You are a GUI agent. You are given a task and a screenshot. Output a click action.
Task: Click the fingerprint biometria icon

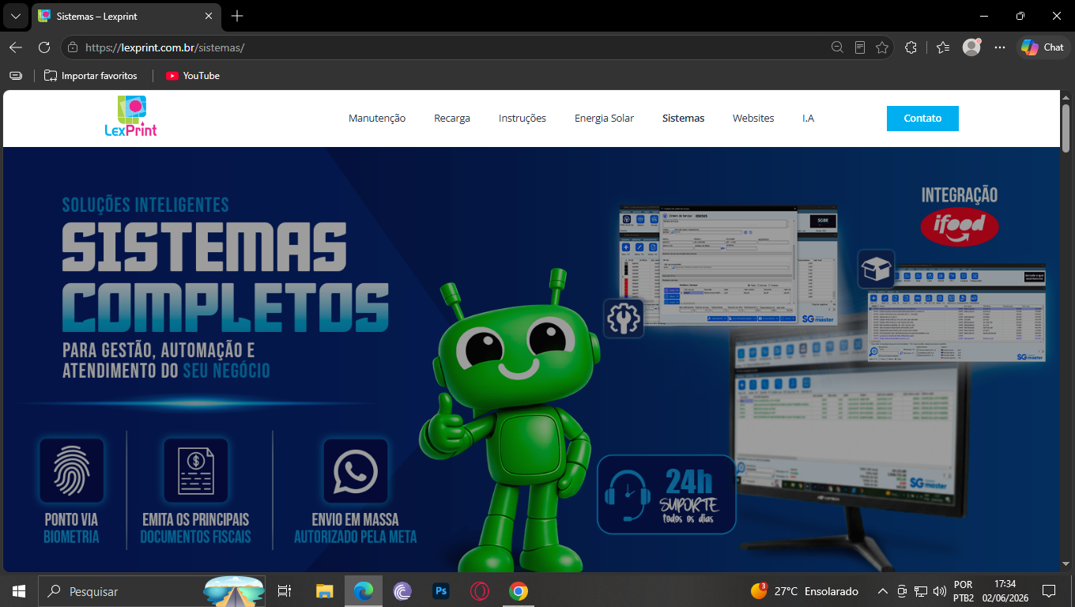tap(71, 471)
